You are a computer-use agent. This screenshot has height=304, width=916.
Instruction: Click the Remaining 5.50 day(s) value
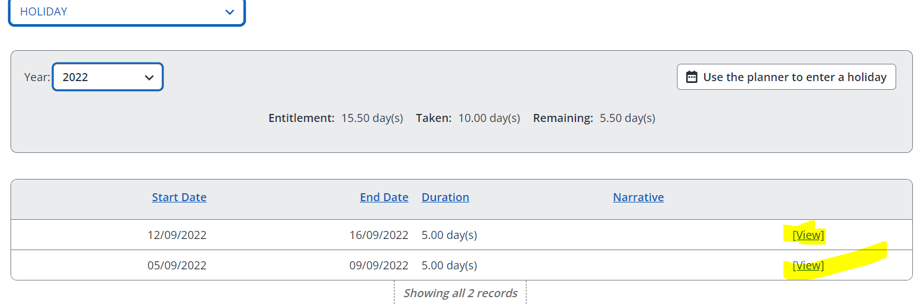click(627, 118)
